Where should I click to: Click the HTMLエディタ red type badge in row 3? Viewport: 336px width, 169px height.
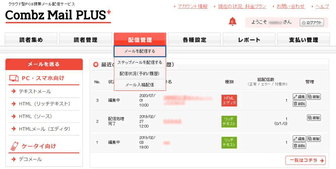(x=229, y=100)
